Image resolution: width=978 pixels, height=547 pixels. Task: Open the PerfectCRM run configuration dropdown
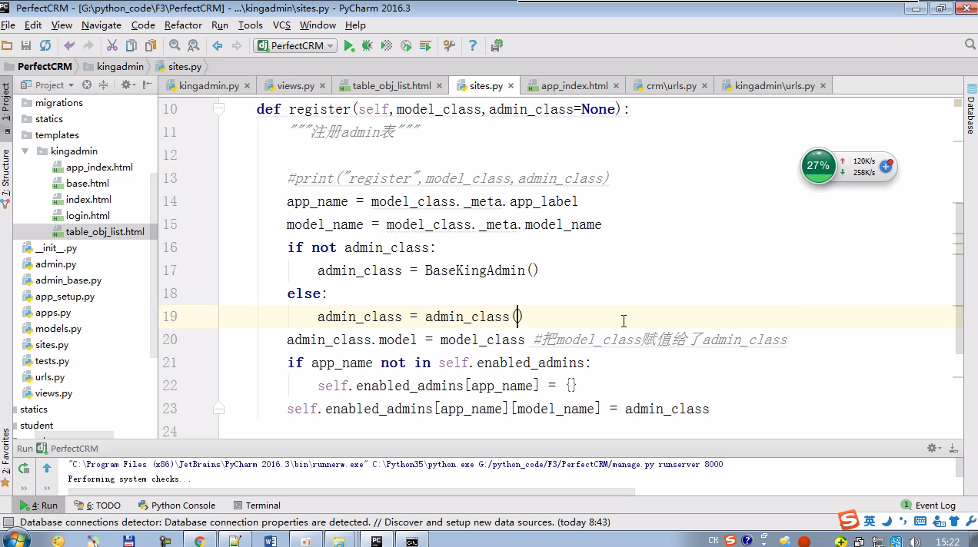(295, 46)
